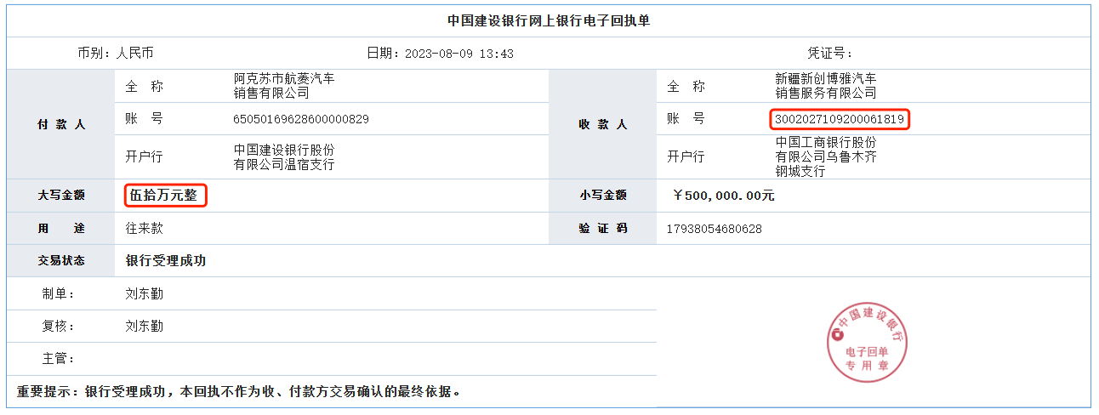Select the purpose value 往来款

click(x=145, y=229)
